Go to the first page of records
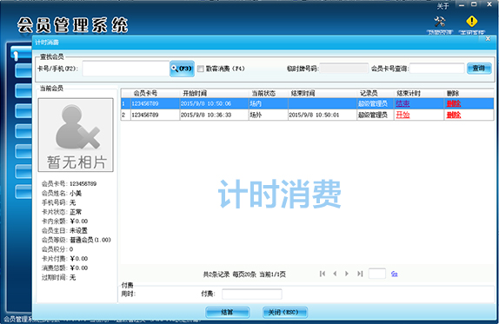Viewport: 499px width, 324px height. click(x=323, y=274)
